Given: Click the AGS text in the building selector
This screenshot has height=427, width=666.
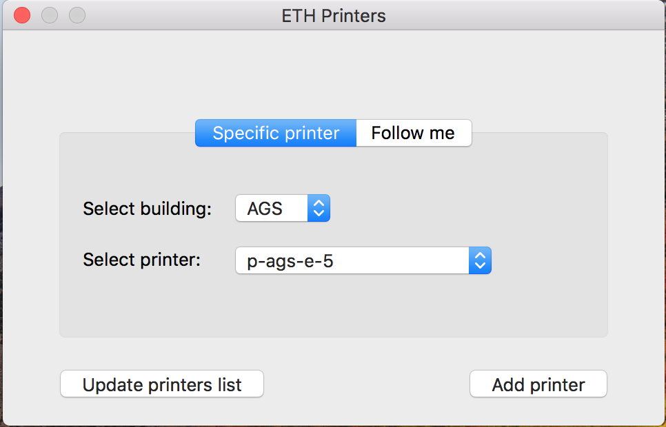Looking at the screenshot, I should click(x=265, y=209).
